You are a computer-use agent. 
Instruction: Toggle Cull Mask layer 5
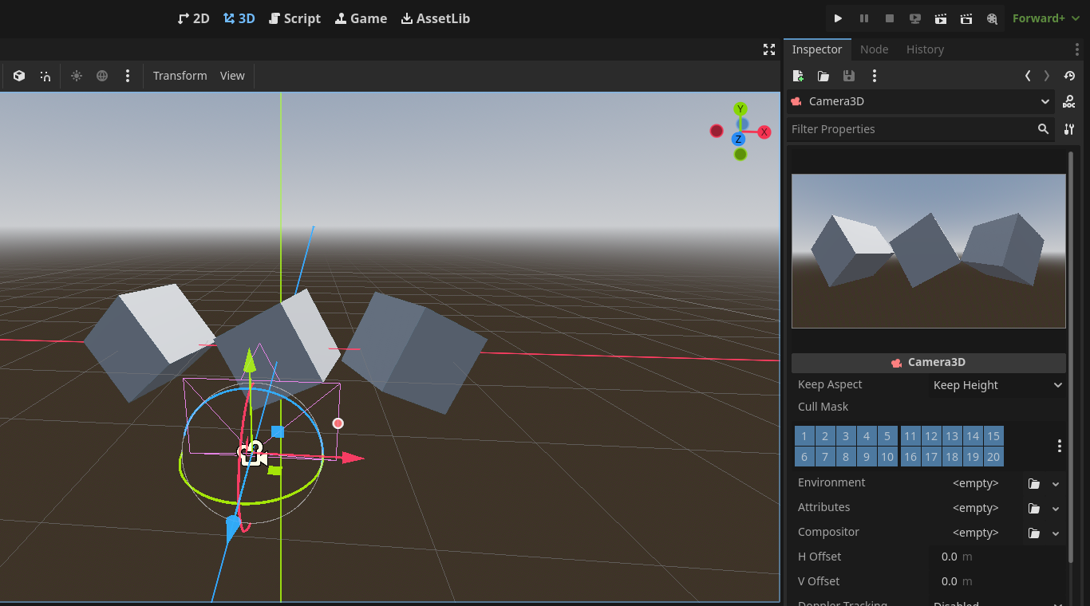(887, 435)
